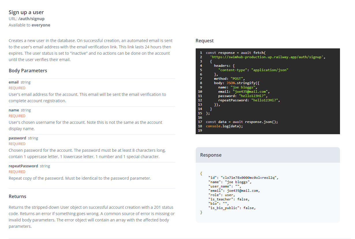Click the "bio" line in the response JSON
The height and width of the screenshot is (239, 355).
[218, 204]
